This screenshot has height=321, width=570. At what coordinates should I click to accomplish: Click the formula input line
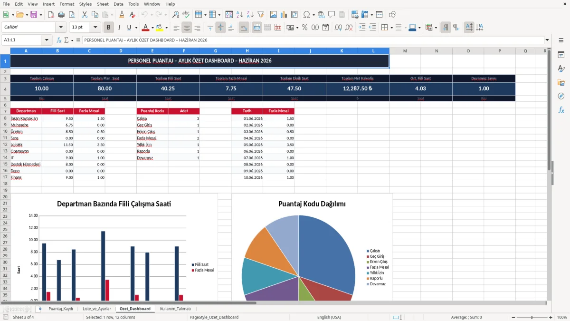pos(313,40)
